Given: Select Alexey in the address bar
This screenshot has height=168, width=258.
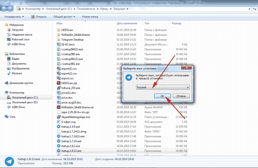Looking at the screenshot, I should (104, 9).
